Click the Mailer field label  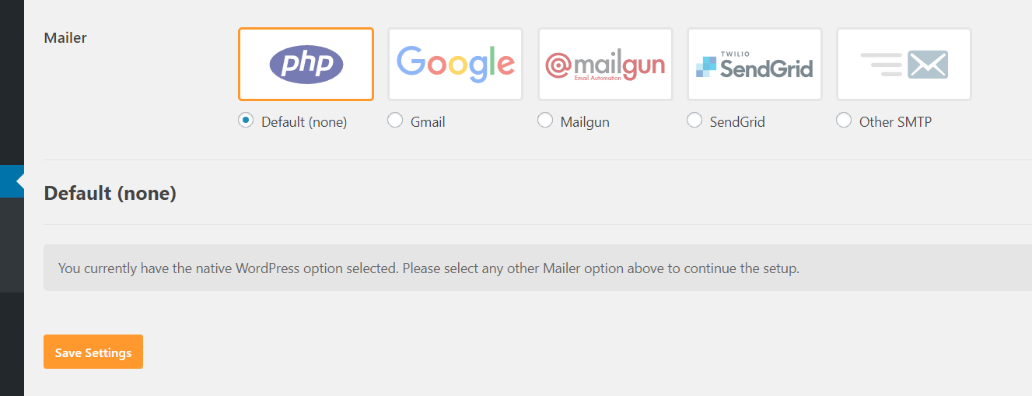coord(65,37)
